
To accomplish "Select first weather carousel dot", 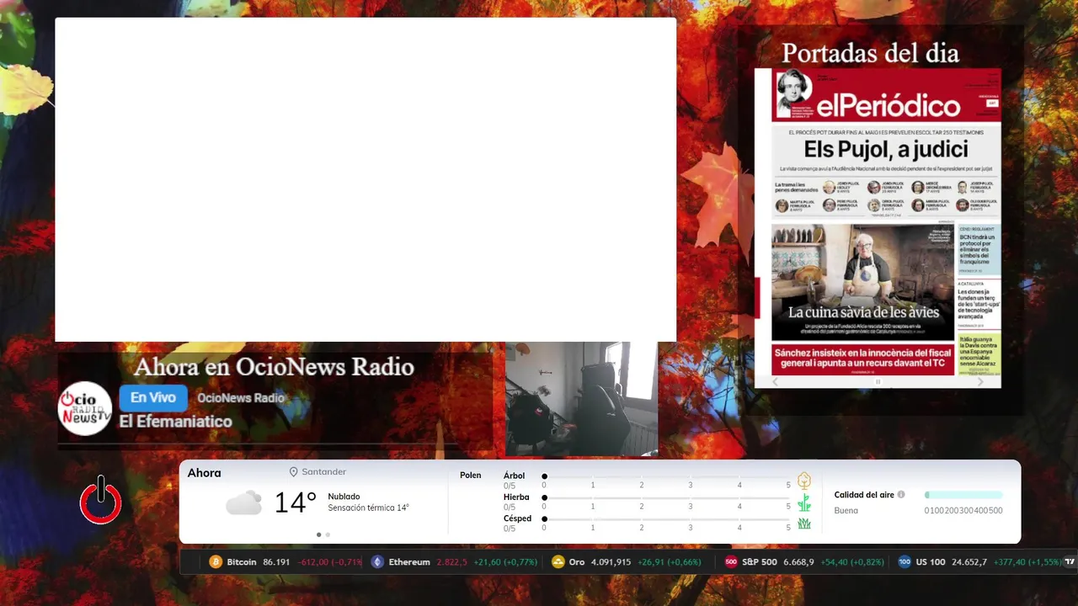I will (x=318, y=534).
